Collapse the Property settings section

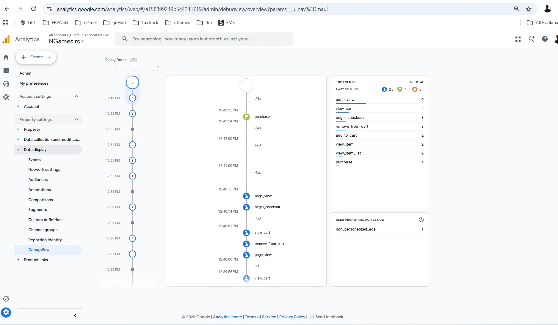(x=77, y=119)
